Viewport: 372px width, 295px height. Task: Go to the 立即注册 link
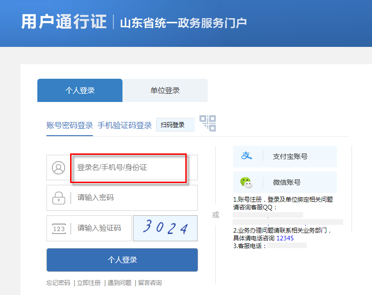tap(89, 283)
